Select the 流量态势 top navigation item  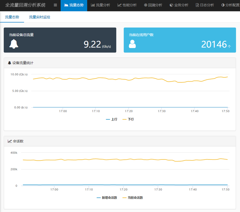[74, 5]
